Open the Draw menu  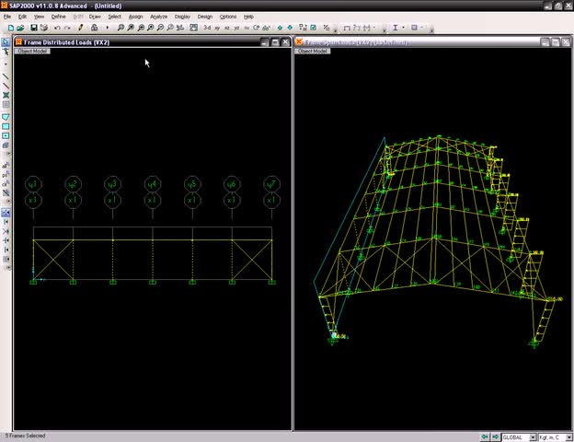pos(95,17)
